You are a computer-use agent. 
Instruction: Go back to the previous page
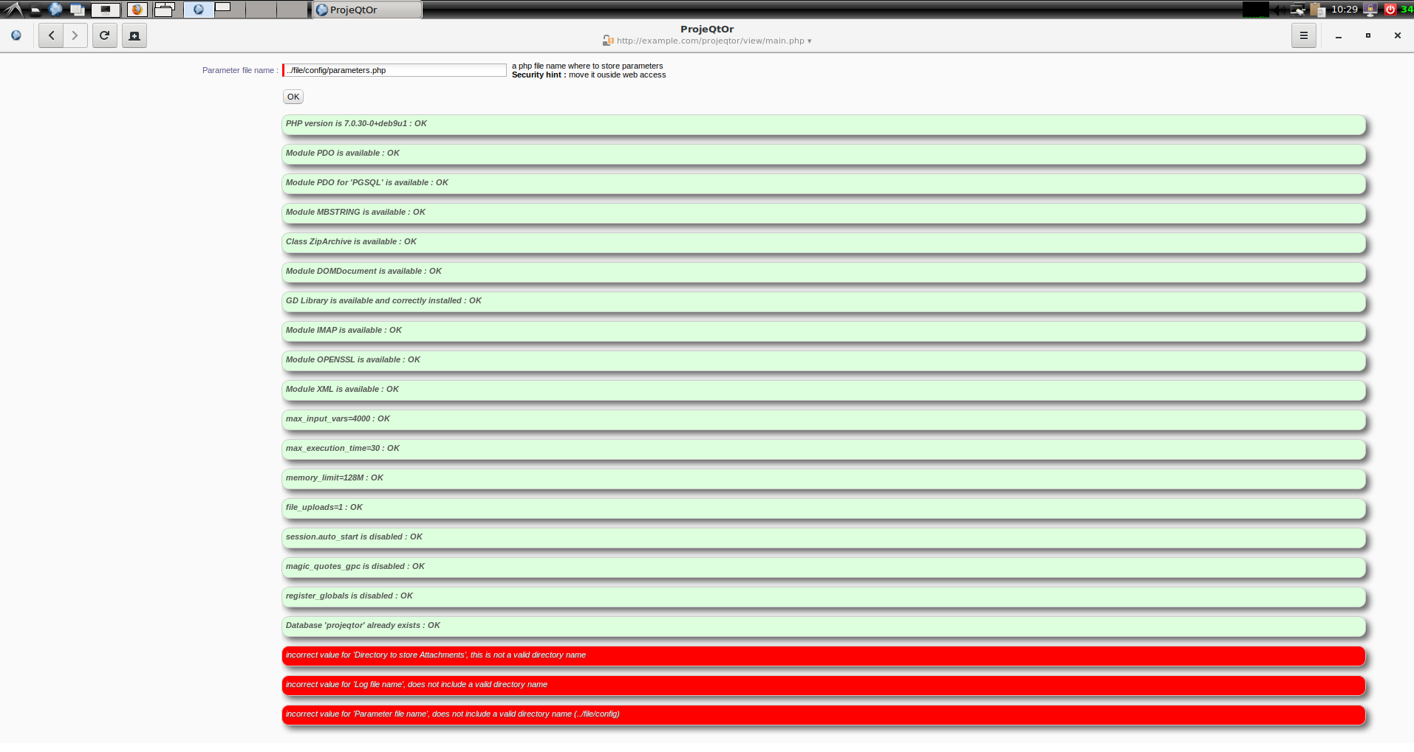pos(51,35)
